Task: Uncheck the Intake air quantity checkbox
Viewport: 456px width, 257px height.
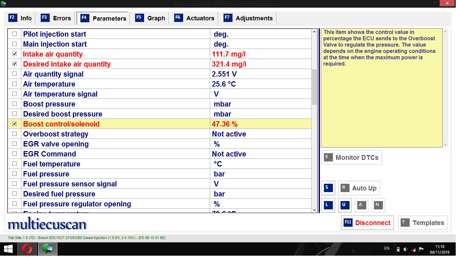Action: tap(14, 54)
